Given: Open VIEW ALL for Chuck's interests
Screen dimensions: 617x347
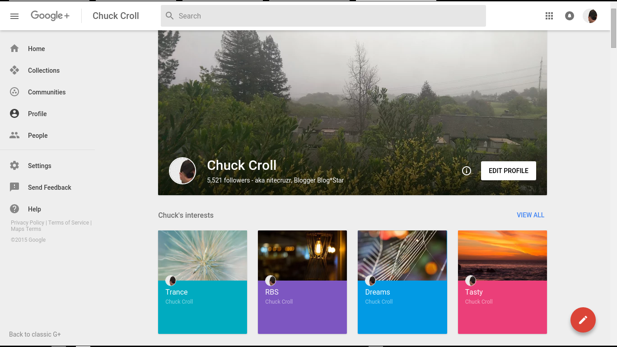Looking at the screenshot, I should click(530, 215).
